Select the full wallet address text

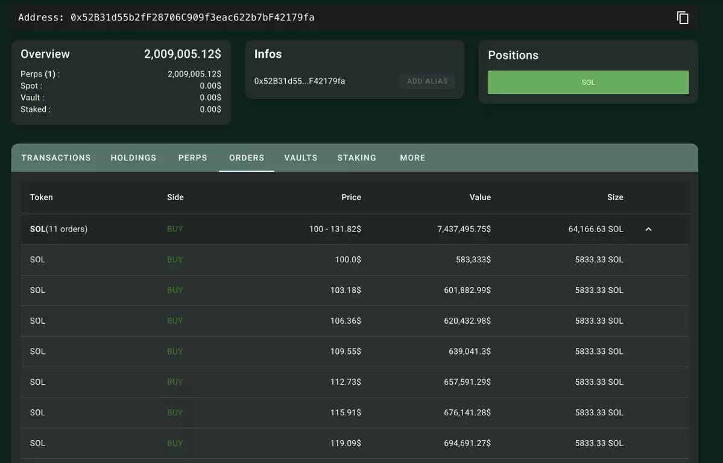192,17
